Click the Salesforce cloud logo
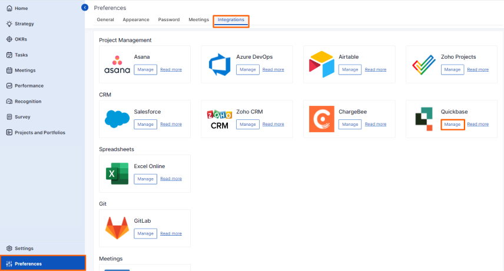This screenshot has height=271, width=504. [x=117, y=119]
